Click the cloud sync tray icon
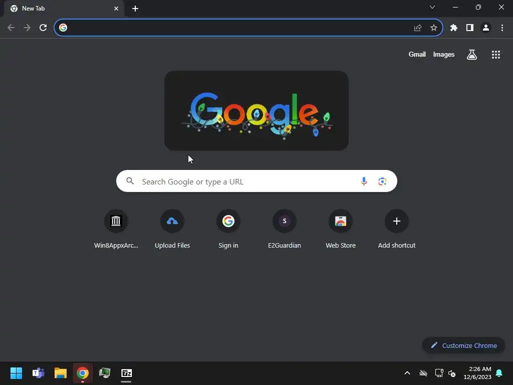 (423, 373)
